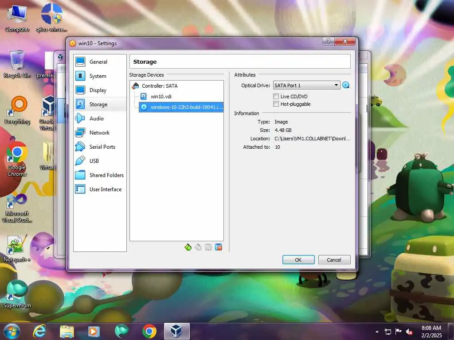The image size is (454, 340).
Task: Open the taskbar clock showing 8:08 AM
Action: click(x=431, y=332)
